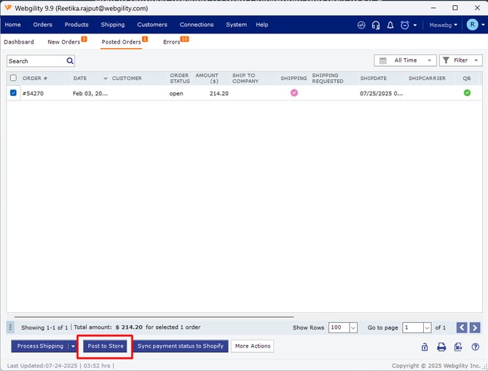Open the Shipping menu
Image resolution: width=488 pixels, height=371 pixels.
[112, 25]
